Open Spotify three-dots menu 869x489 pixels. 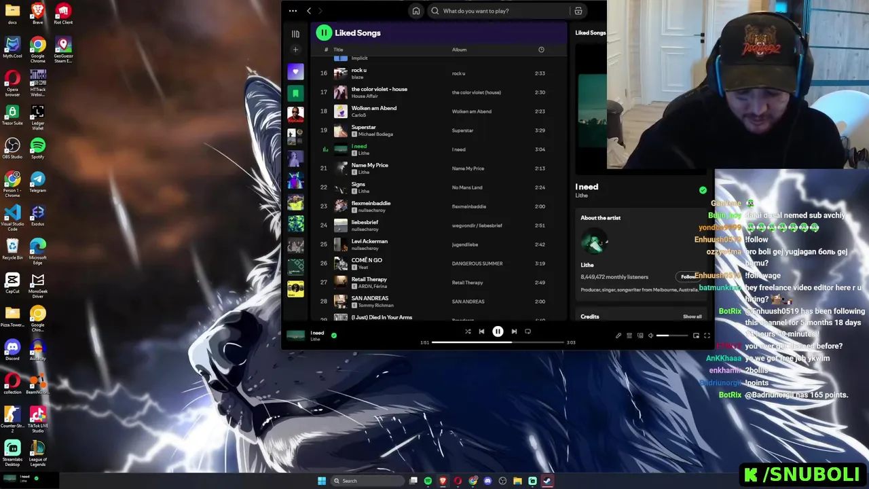(293, 11)
